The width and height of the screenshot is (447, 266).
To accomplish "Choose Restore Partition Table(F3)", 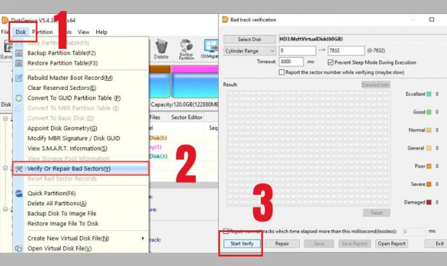I will pyautogui.click(x=63, y=63).
